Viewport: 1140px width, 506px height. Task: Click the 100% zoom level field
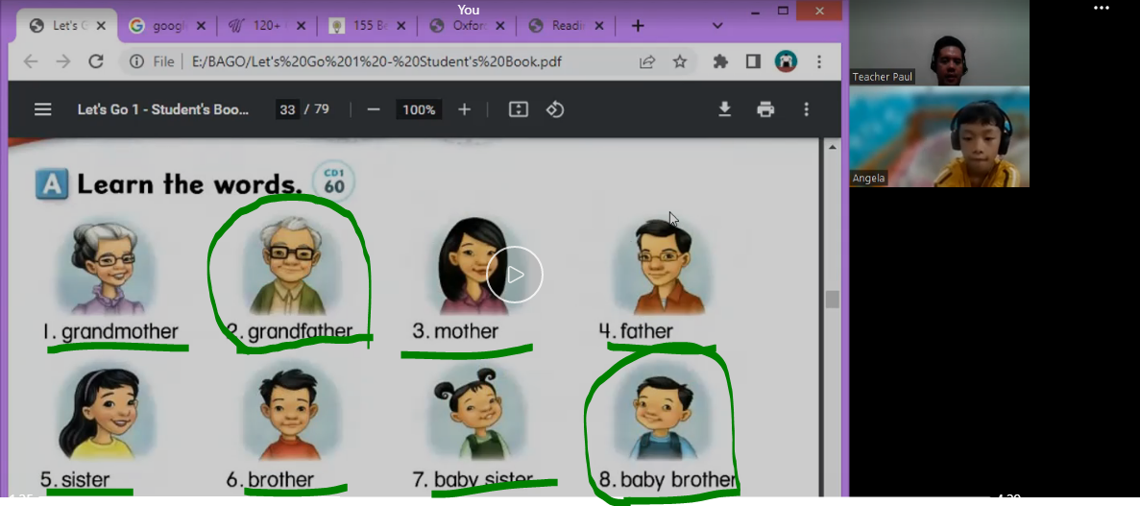point(419,109)
